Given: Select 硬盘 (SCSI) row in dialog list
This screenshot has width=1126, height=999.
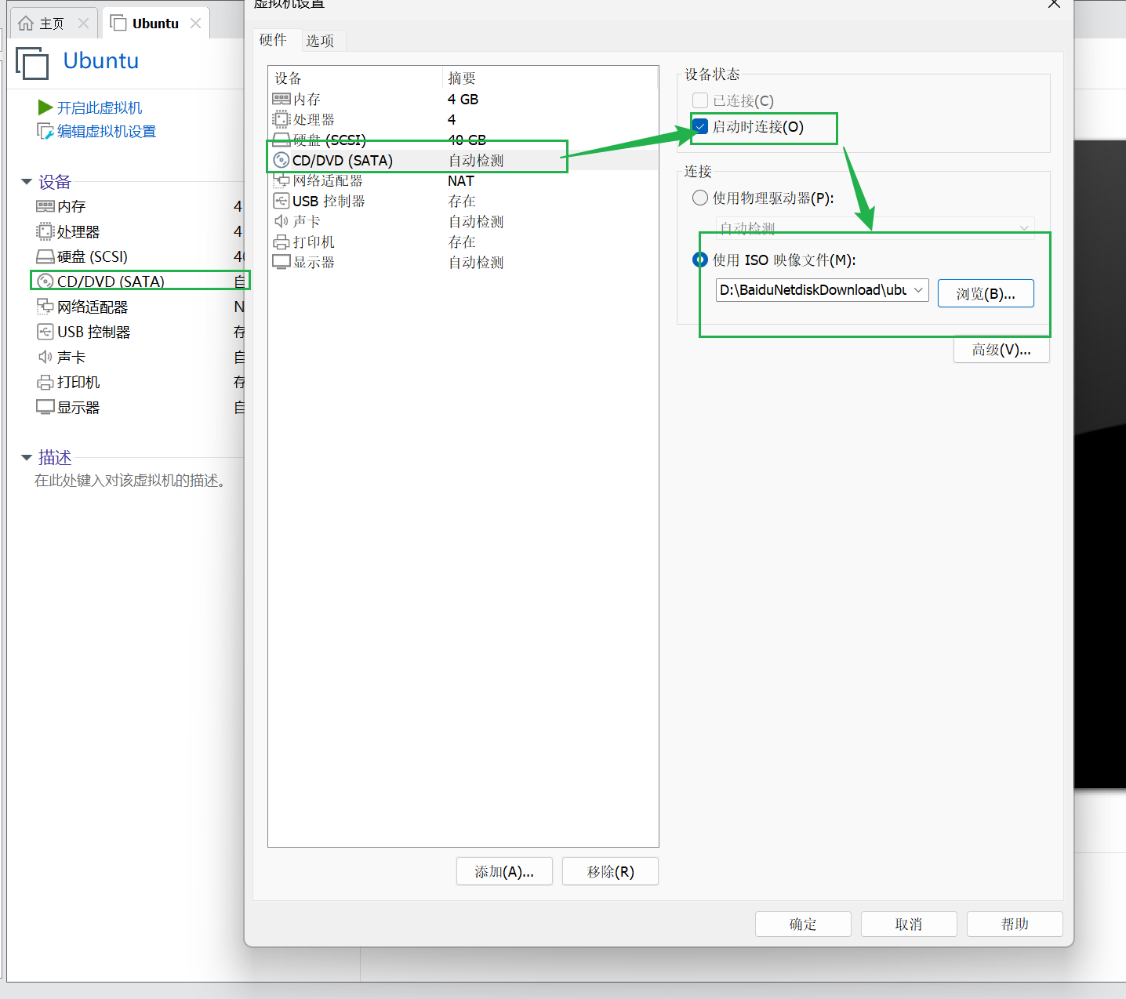Looking at the screenshot, I should click(x=463, y=140).
